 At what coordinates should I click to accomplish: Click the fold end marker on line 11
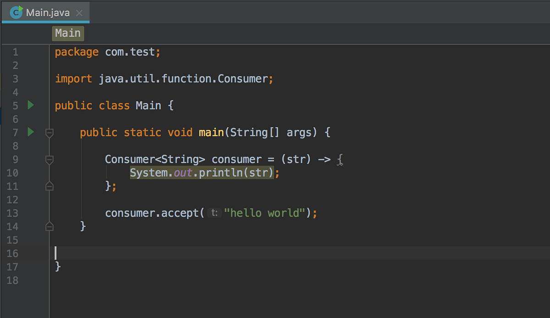(49, 186)
